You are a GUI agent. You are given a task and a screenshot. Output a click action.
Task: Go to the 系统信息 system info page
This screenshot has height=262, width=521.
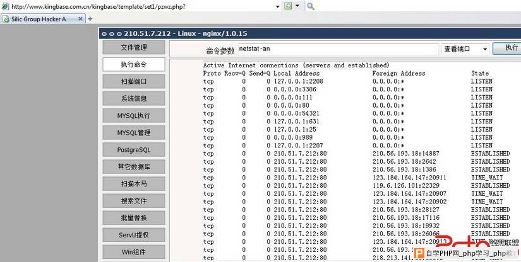pyautogui.click(x=134, y=98)
